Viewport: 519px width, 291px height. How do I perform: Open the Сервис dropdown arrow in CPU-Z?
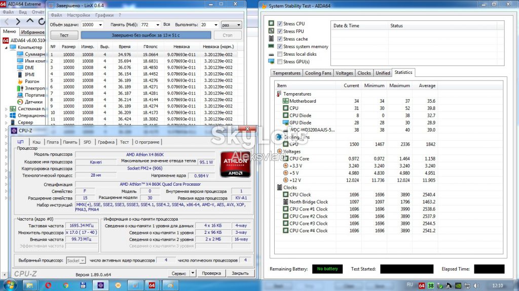193,273
